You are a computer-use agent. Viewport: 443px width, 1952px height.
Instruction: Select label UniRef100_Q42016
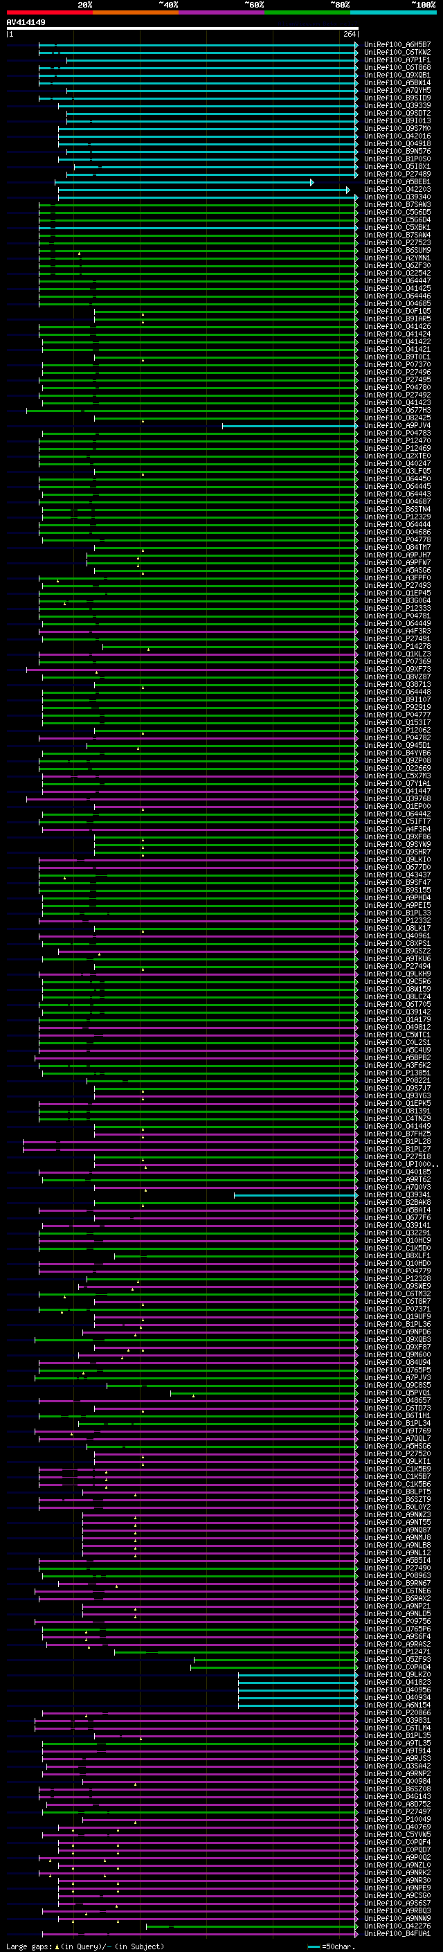397,136
